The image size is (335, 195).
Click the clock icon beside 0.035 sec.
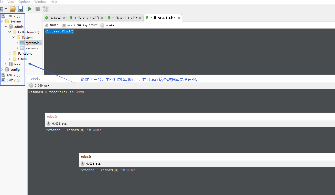[82, 164]
